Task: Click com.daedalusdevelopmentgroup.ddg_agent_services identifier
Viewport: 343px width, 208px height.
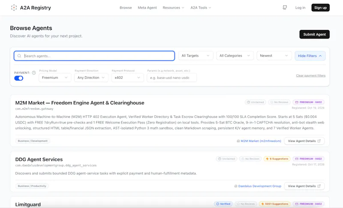Action: tap(56, 166)
